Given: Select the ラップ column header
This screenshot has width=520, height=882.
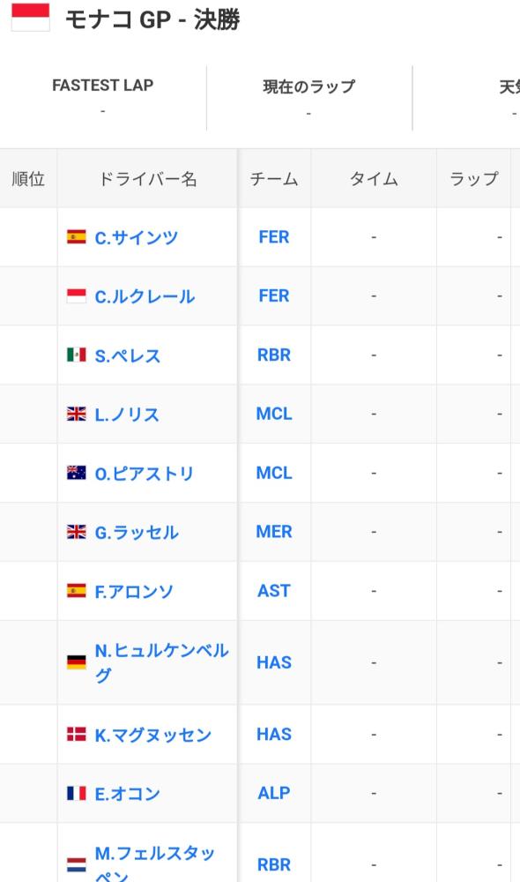Looking at the screenshot, I should click(x=473, y=179).
